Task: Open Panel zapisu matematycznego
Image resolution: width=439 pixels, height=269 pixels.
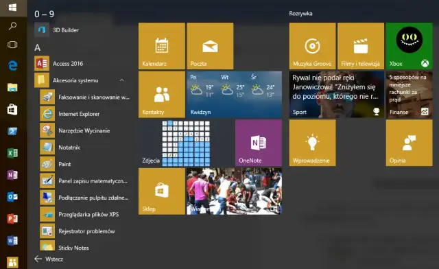Action: (x=85, y=181)
